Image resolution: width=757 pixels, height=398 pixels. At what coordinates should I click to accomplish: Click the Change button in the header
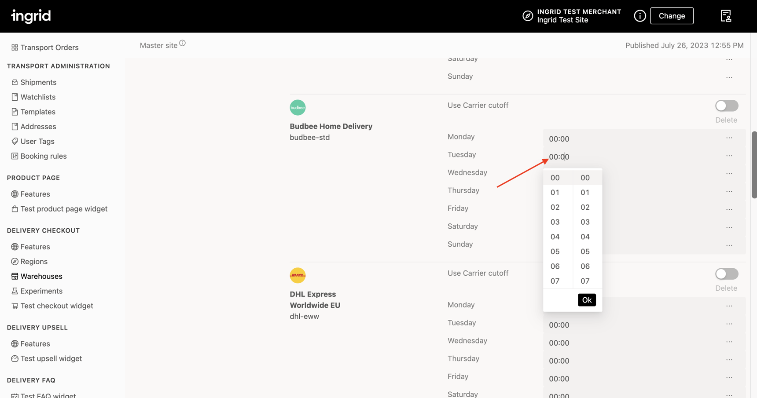[672, 15]
